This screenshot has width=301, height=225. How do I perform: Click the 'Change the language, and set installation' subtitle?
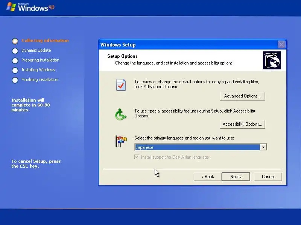click(174, 63)
